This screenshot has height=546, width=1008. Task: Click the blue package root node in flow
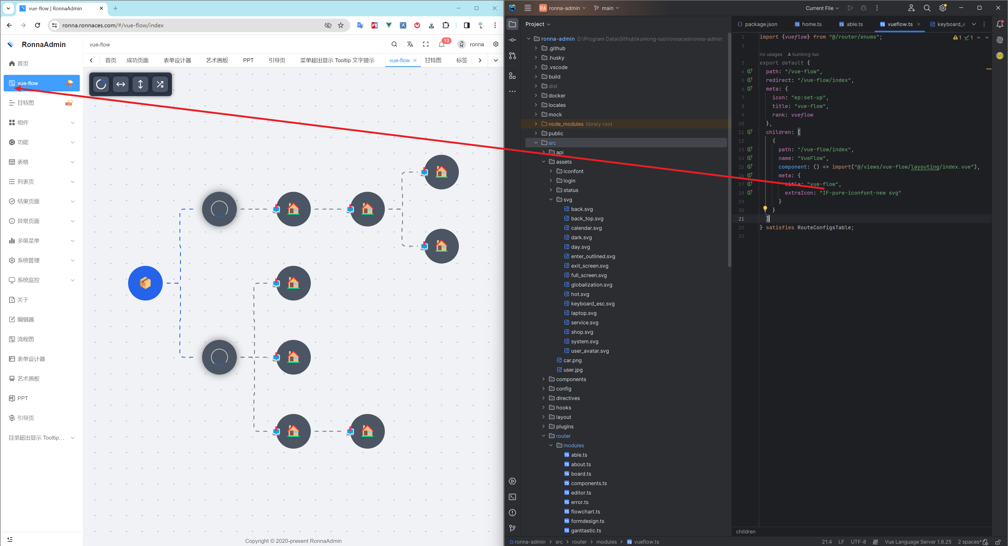[x=145, y=283]
